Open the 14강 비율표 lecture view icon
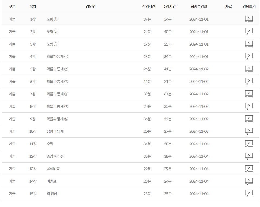The height and width of the screenshot is (207, 260). (249, 181)
